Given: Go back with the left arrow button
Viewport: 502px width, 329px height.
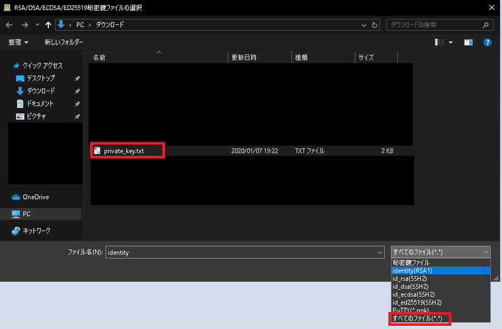Looking at the screenshot, I should point(9,25).
